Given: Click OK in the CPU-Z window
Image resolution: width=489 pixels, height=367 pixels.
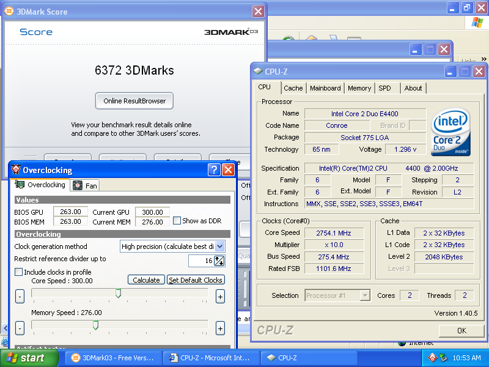Looking at the screenshot, I should pyautogui.click(x=461, y=330).
